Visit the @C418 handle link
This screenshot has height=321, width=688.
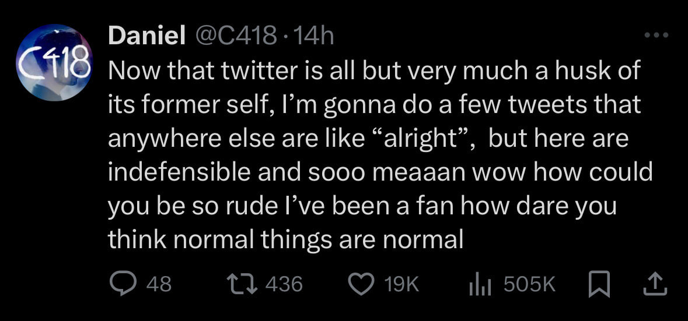[233, 37]
